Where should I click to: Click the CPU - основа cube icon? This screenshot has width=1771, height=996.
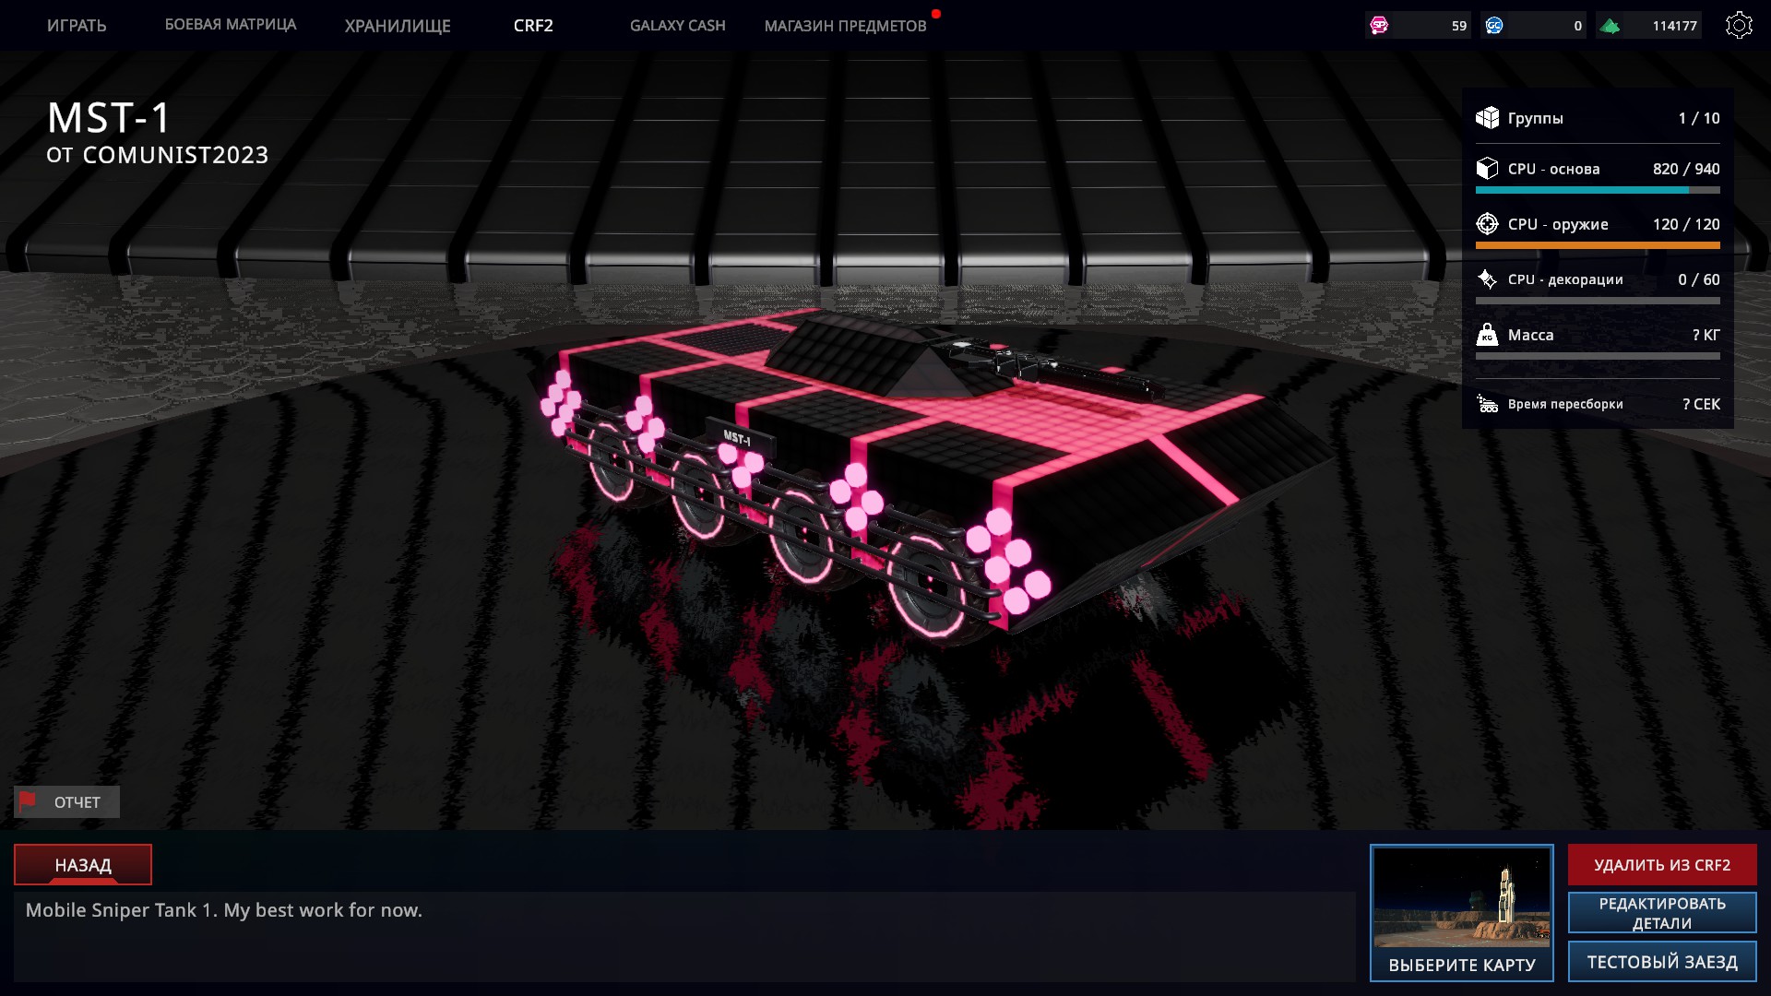tap(1487, 168)
